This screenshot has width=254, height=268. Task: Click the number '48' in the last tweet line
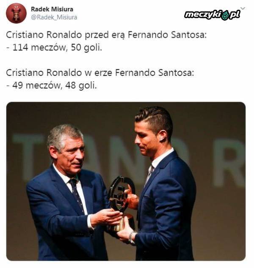point(71,85)
